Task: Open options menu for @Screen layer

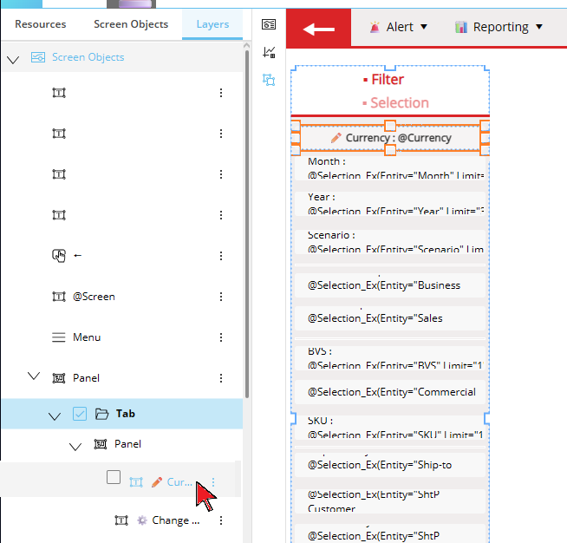Action: (221, 297)
